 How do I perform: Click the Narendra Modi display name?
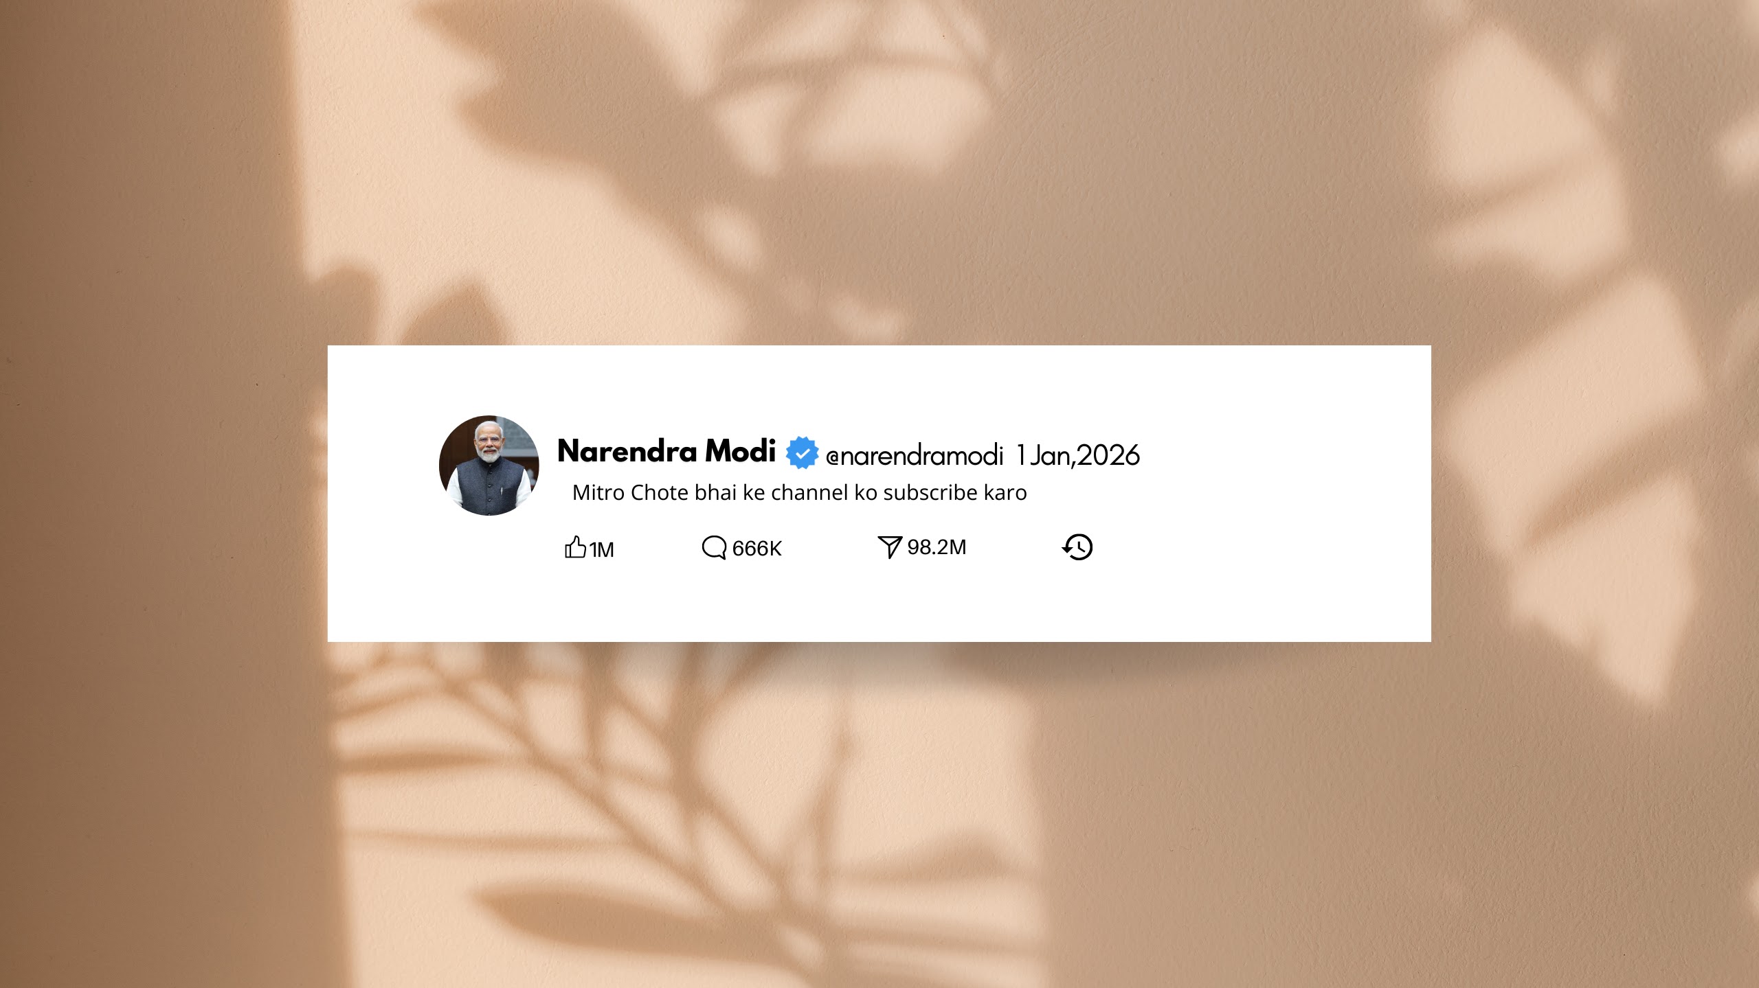point(666,451)
